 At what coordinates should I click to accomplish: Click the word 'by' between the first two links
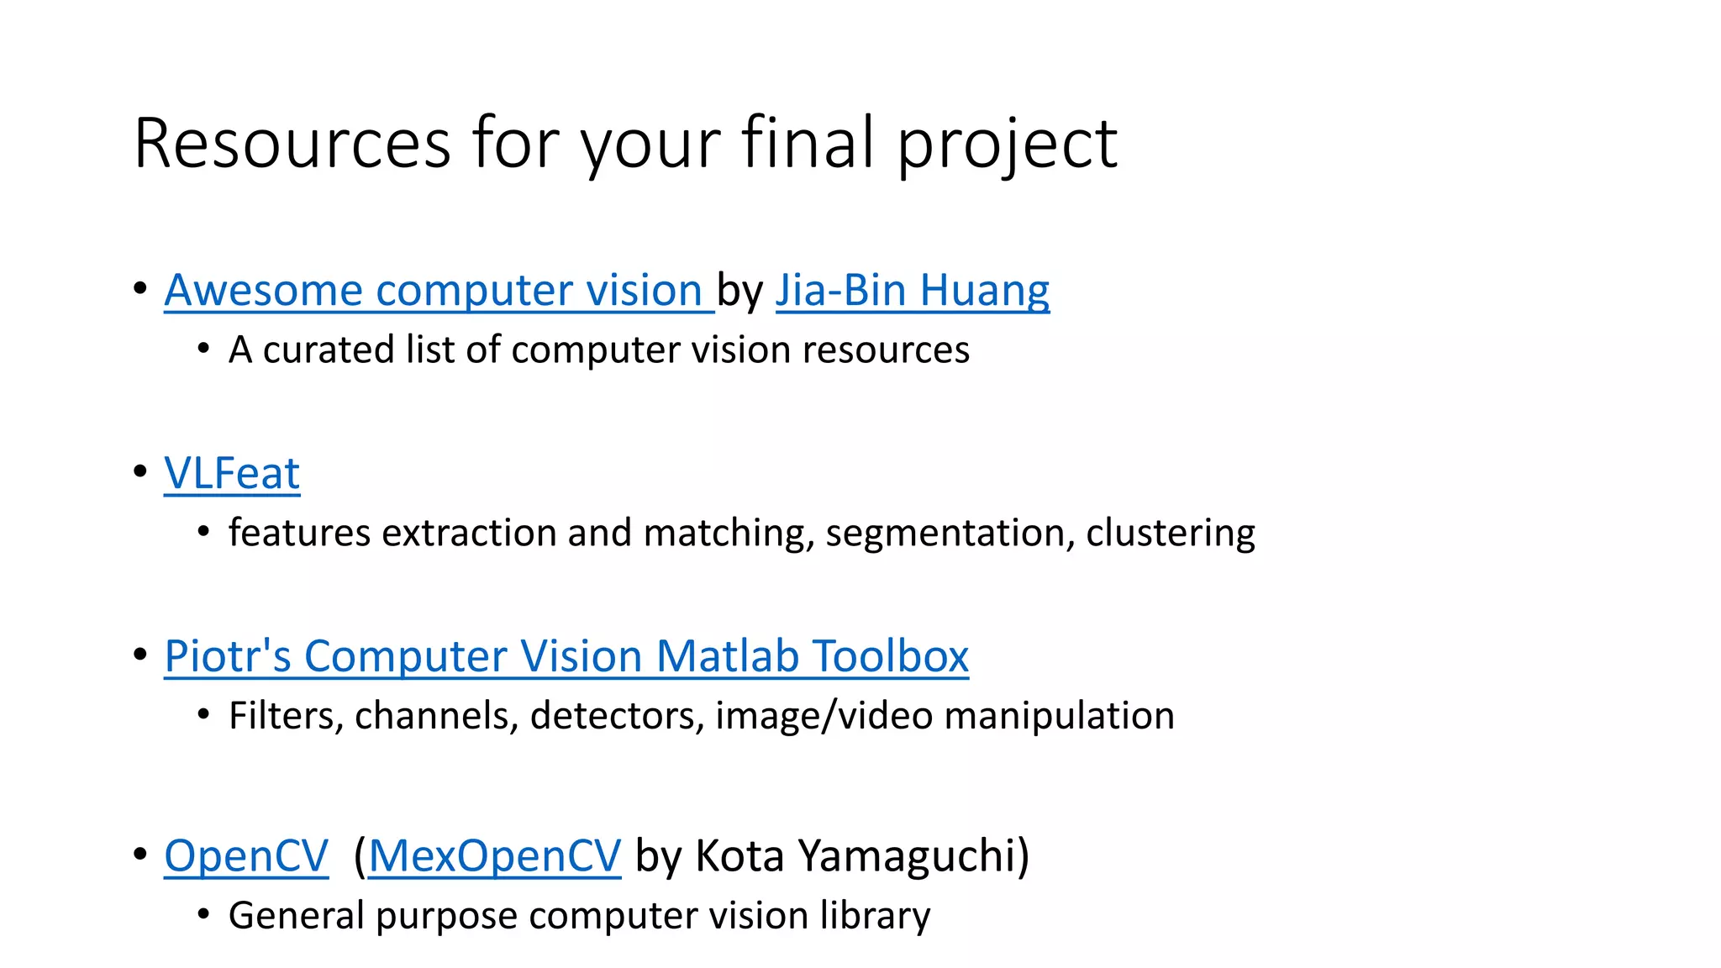coord(740,291)
